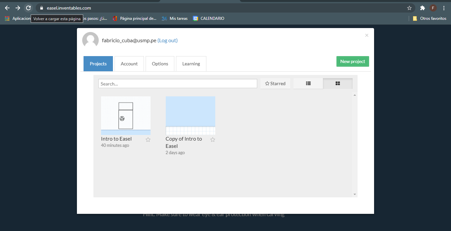Click the user profile avatar picture
451x231 pixels.
[x=90, y=40]
